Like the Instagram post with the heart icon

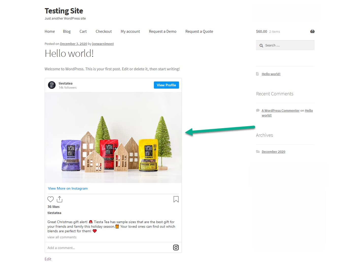tap(50, 199)
